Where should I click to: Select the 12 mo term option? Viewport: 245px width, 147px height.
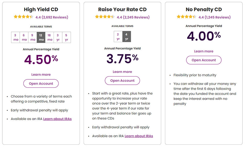tap(41, 37)
